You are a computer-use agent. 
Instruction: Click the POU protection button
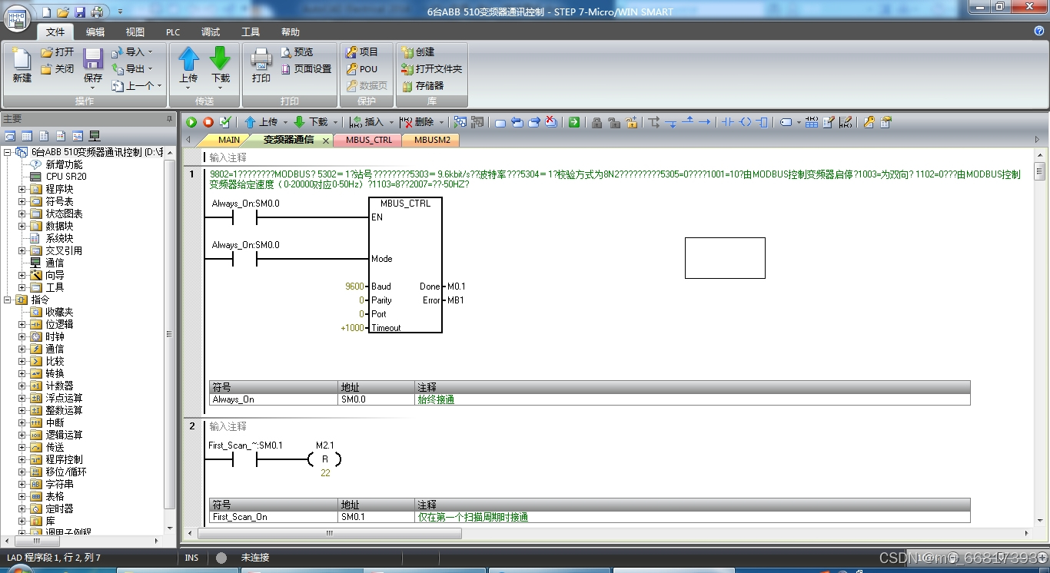coord(362,68)
